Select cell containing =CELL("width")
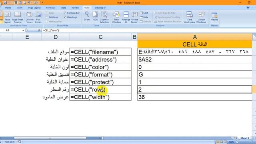The width and height of the screenshot is (256, 144). click(100, 97)
